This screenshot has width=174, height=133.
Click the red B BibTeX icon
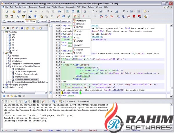click(84, 16)
